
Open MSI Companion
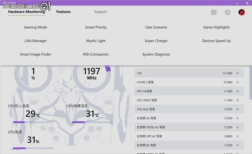(96, 54)
